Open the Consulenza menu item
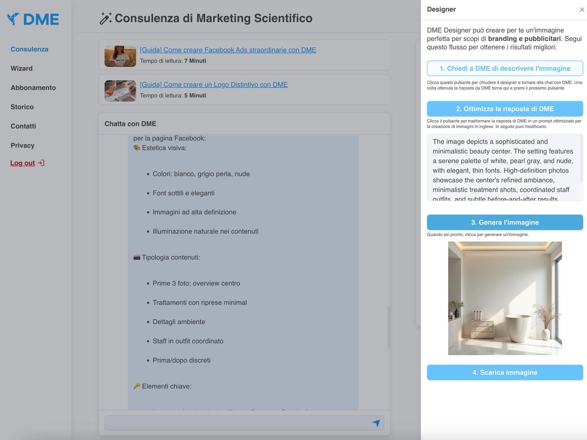The width and height of the screenshot is (587, 440). (29, 49)
